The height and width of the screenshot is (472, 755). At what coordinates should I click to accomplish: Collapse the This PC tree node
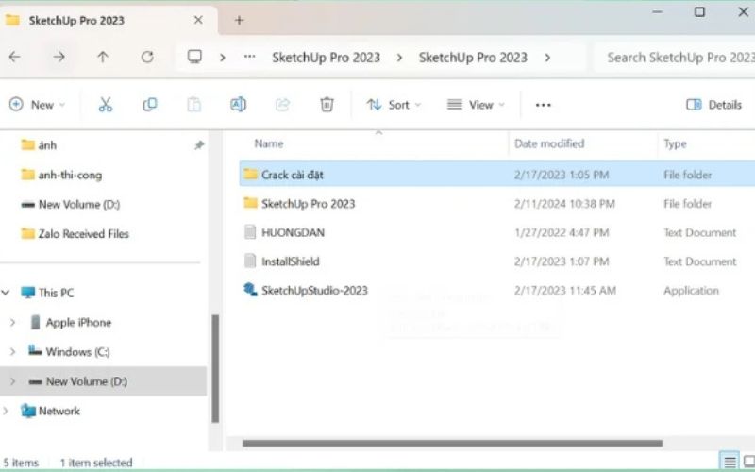pos(6,293)
